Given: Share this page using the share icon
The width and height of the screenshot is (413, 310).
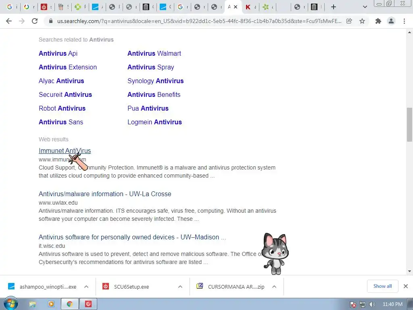Looking at the screenshot, I should pyautogui.click(x=349, y=21).
